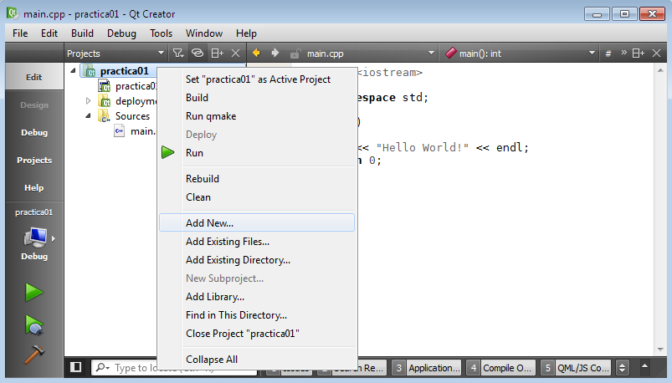
Task: Switch to Debug mode
Action: coord(33,132)
